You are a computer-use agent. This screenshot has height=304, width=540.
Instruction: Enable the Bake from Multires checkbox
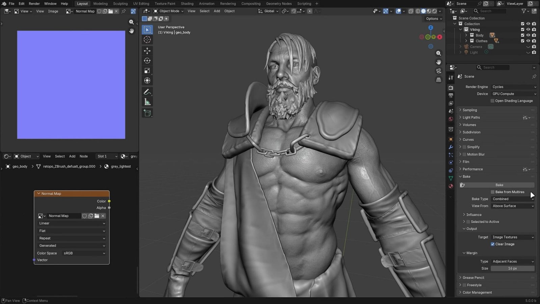[x=492, y=192]
